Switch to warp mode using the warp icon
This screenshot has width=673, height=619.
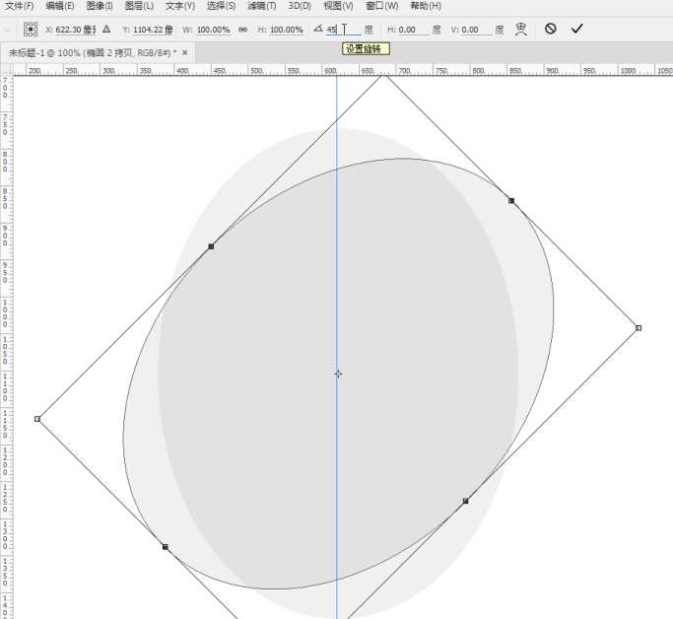tap(520, 30)
